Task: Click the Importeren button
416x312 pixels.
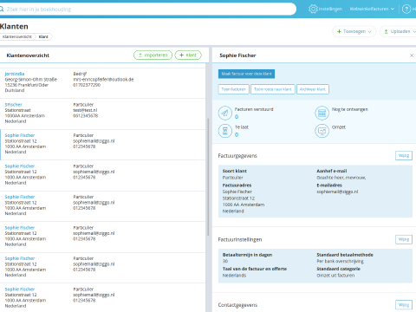Action: [x=153, y=55]
